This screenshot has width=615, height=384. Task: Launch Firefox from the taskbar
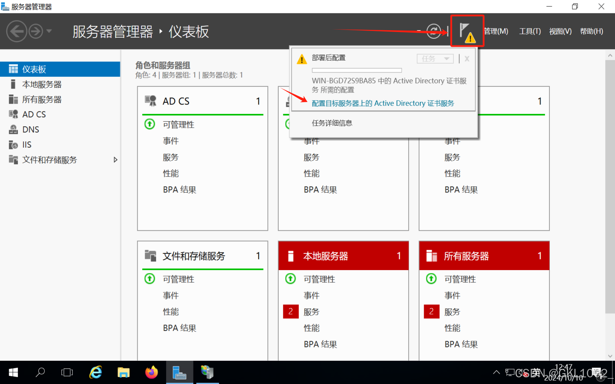(151, 372)
